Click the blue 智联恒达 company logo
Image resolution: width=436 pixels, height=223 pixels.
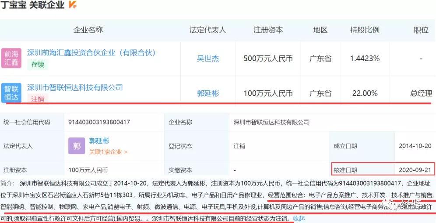coord(11,93)
